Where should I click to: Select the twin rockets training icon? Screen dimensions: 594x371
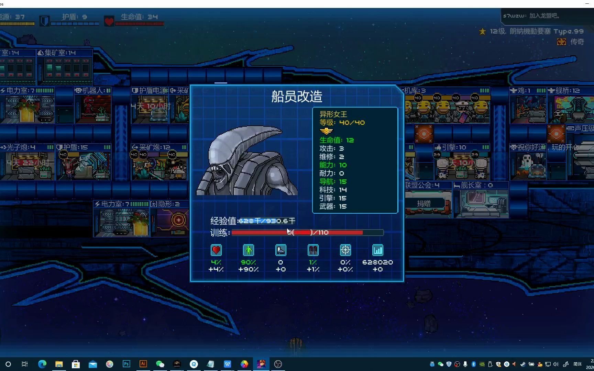pyautogui.click(x=313, y=250)
